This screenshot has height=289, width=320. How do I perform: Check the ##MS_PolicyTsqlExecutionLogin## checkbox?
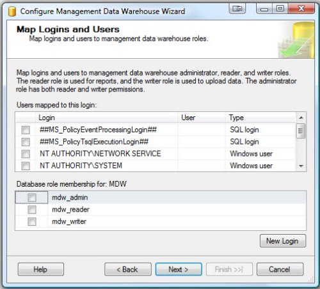26,142
